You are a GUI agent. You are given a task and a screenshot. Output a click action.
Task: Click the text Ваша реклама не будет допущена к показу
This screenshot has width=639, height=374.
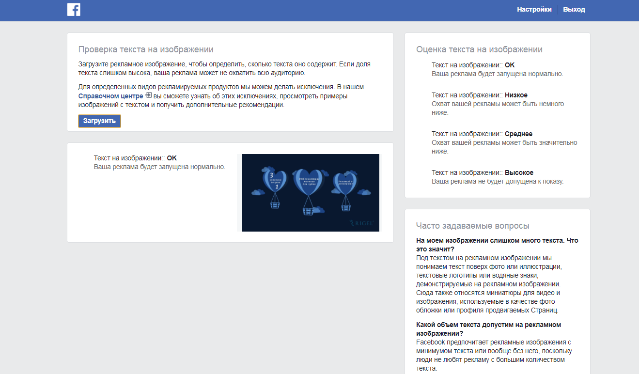(x=498, y=181)
